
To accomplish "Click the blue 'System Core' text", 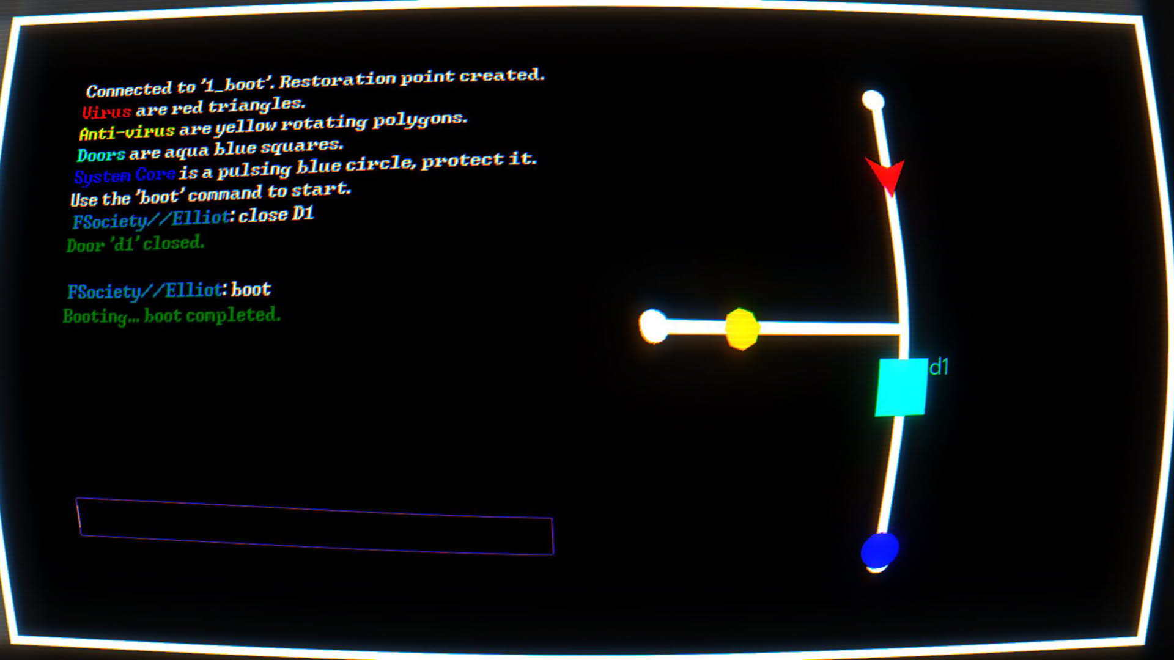I will click(125, 176).
